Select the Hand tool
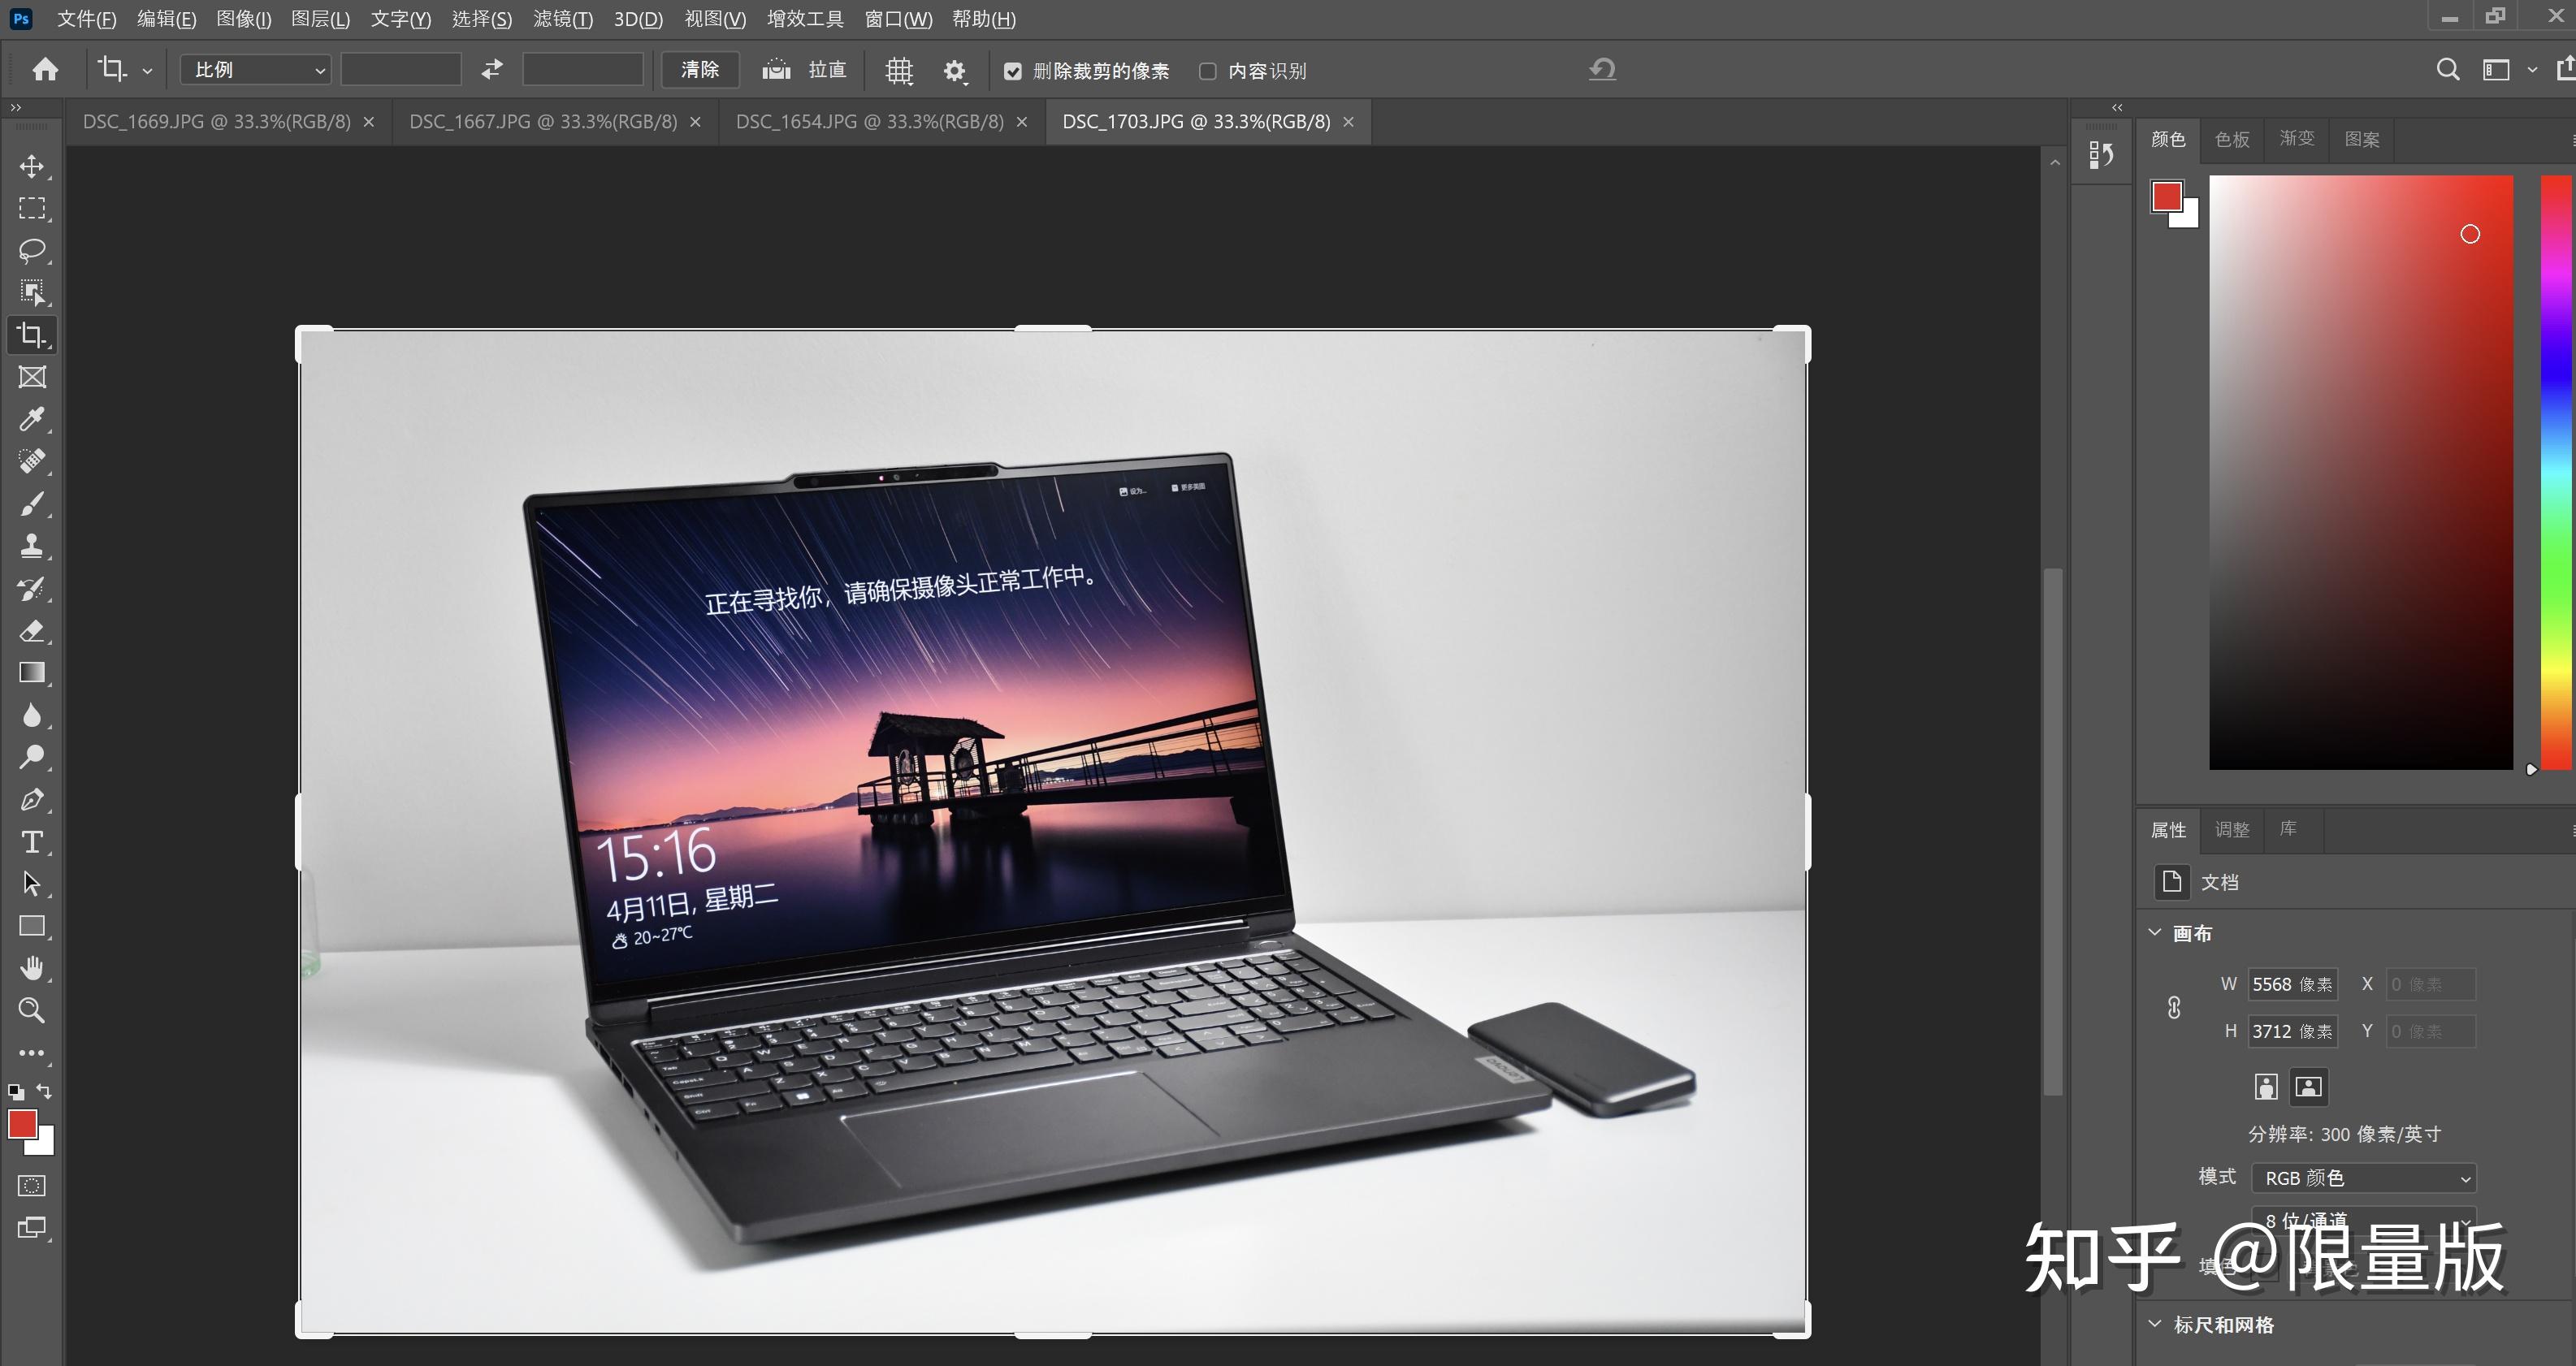Screen dimensions: 2576x1366 (32, 968)
